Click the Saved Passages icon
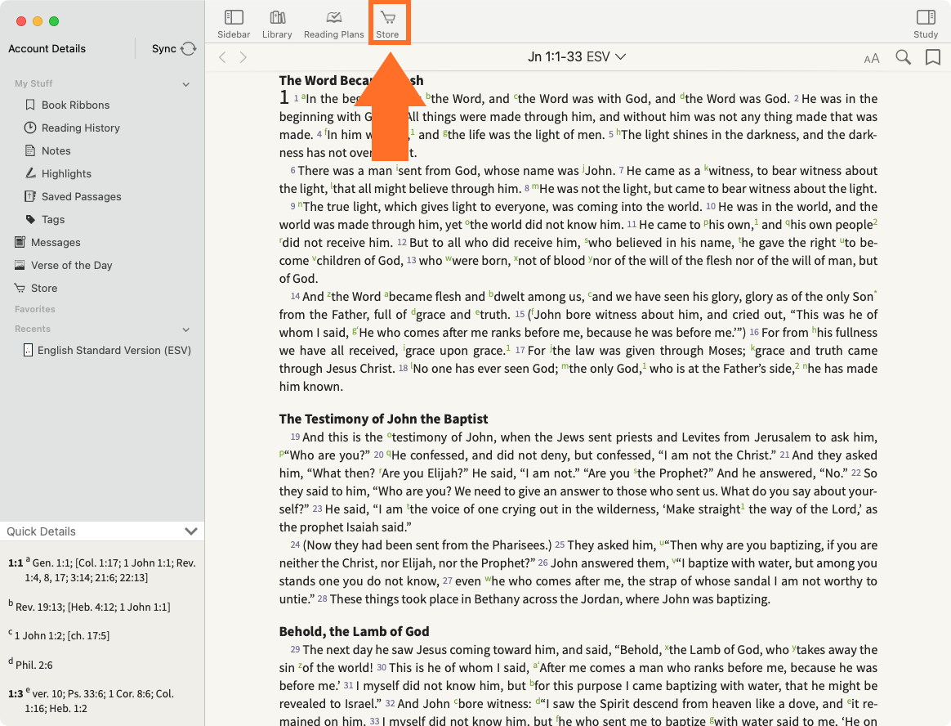Image resolution: width=951 pixels, height=726 pixels. coord(29,196)
